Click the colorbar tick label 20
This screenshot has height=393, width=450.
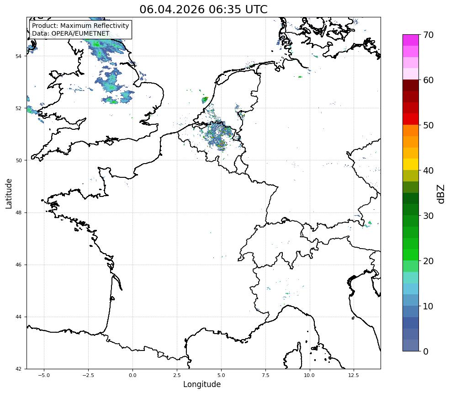(x=428, y=261)
